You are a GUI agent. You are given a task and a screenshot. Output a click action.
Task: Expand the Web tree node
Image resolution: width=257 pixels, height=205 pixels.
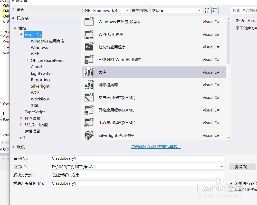(x=27, y=54)
